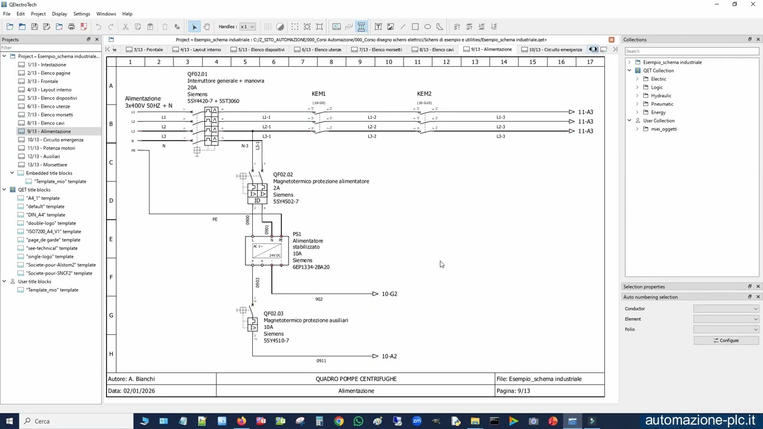Open the Settings menu
Screen dimensions: 763x429
tap(82, 14)
